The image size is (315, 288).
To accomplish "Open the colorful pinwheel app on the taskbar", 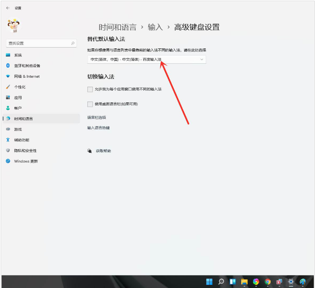I will 256,282.
